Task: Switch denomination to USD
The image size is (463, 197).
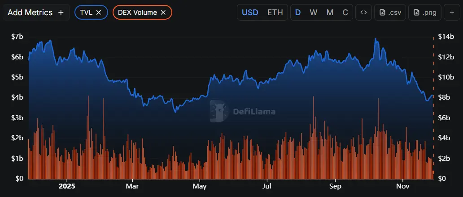Action: coord(250,13)
